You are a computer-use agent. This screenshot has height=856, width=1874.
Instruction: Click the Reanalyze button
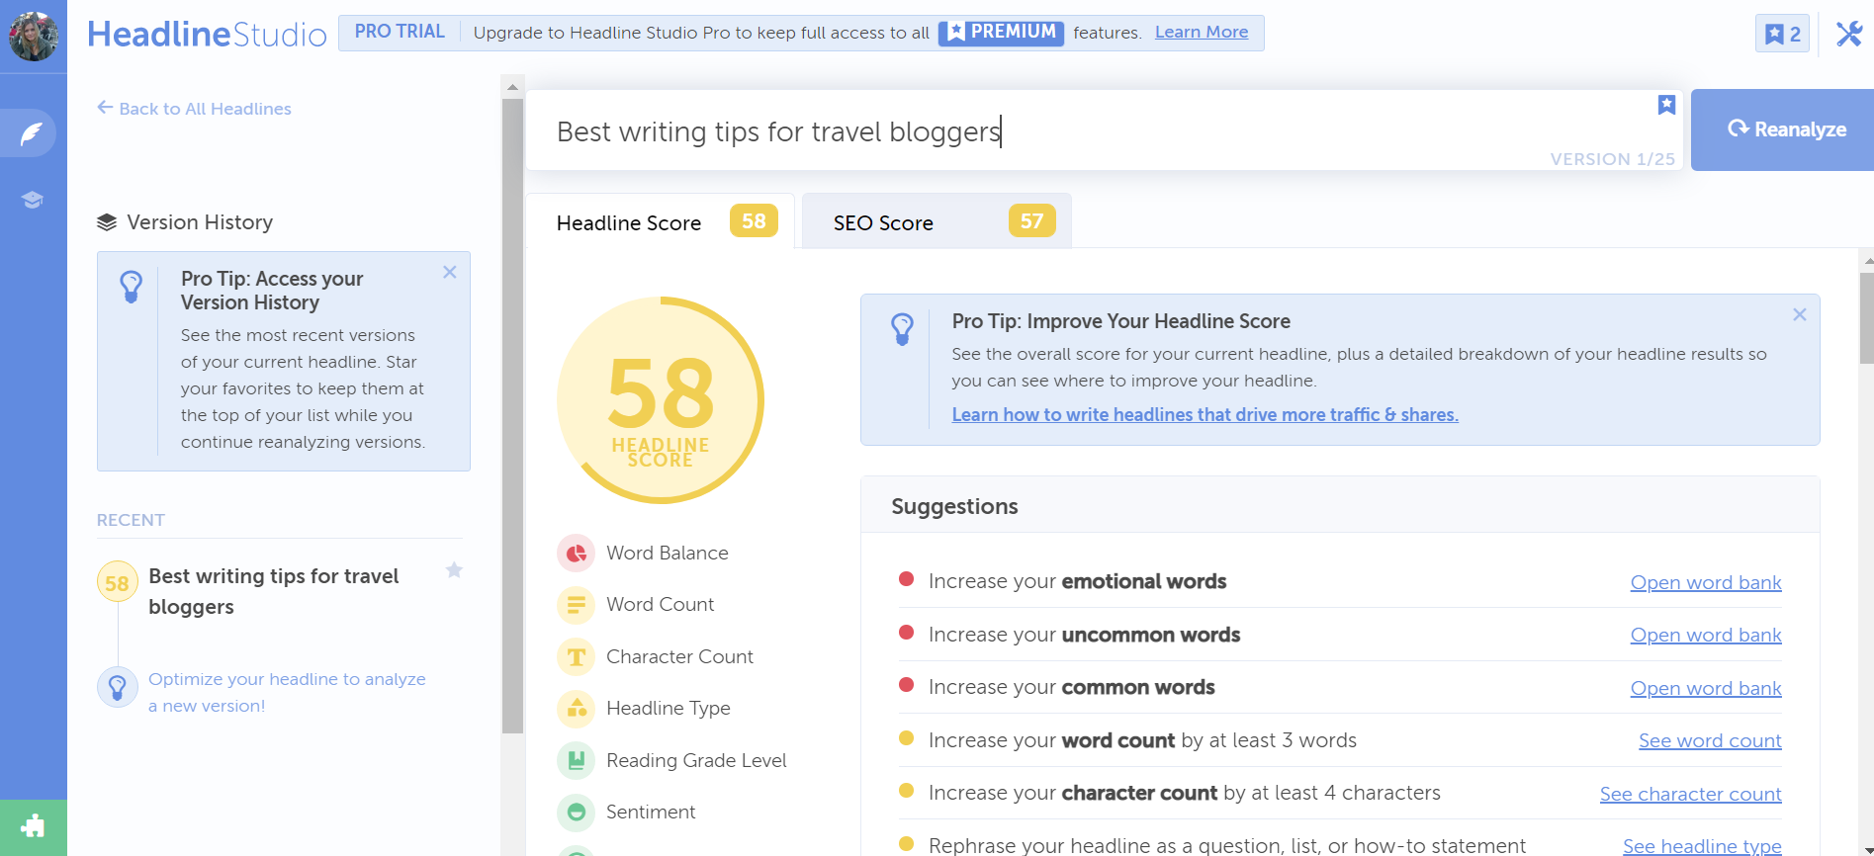tap(1786, 129)
